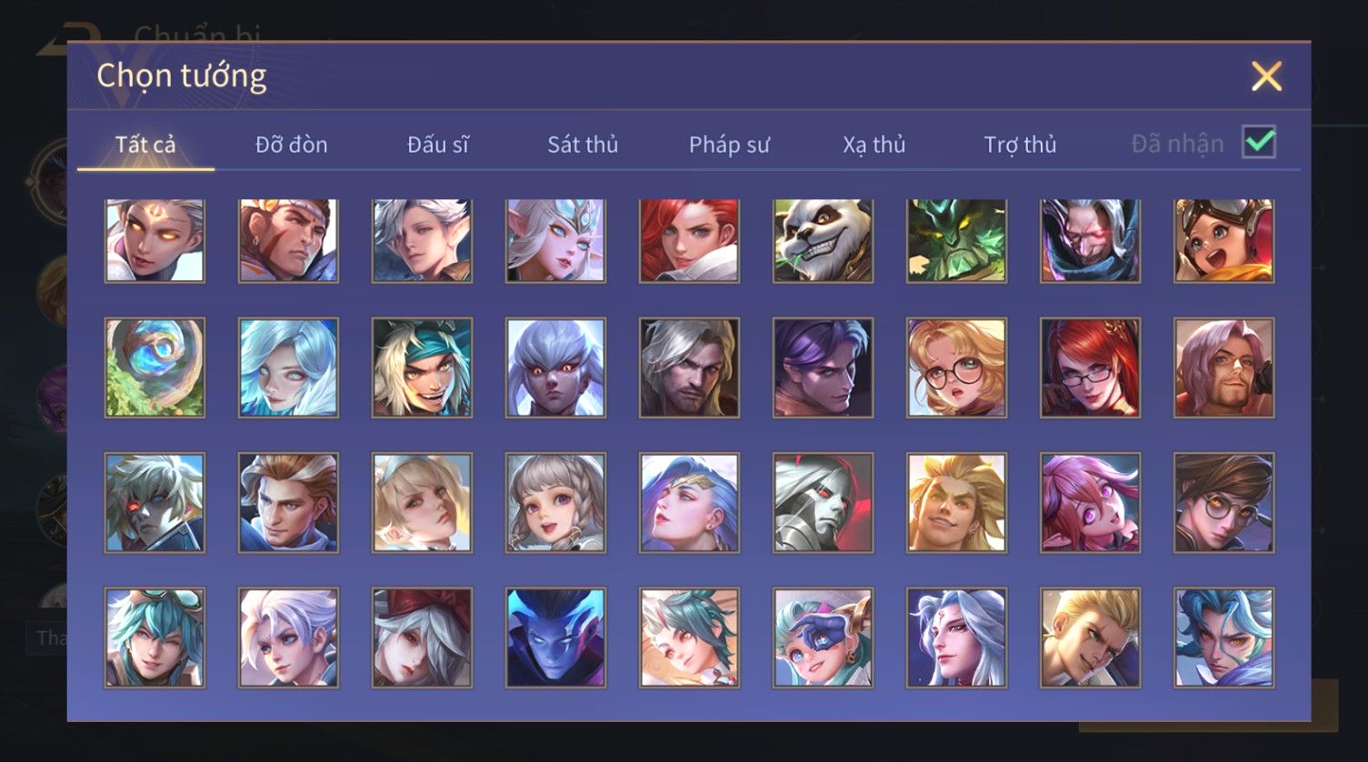Pick the blue-skinned demon hero portrait

(x=555, y=637)
